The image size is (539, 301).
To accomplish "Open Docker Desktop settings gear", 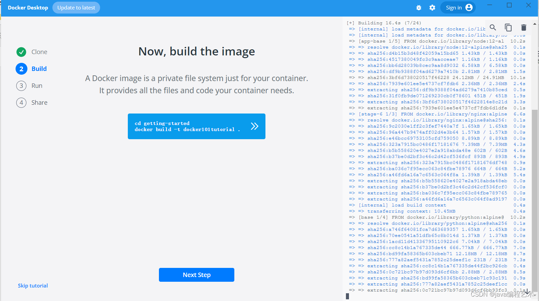I will [x=432, y=7].
